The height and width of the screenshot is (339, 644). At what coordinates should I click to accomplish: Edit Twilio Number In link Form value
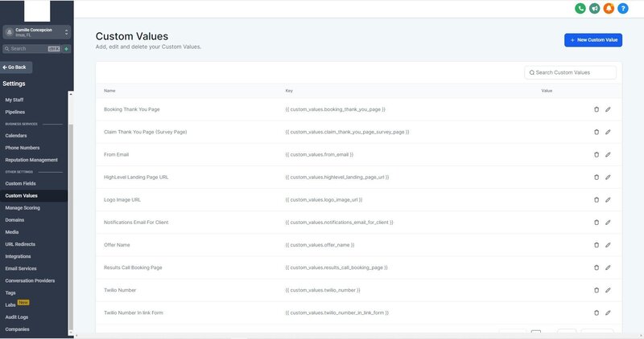pyautogui.click(x=608, y=312)
